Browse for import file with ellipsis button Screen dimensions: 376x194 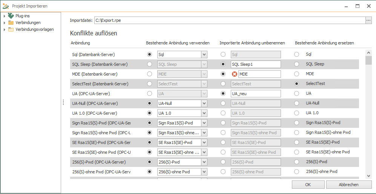point(368,20)
